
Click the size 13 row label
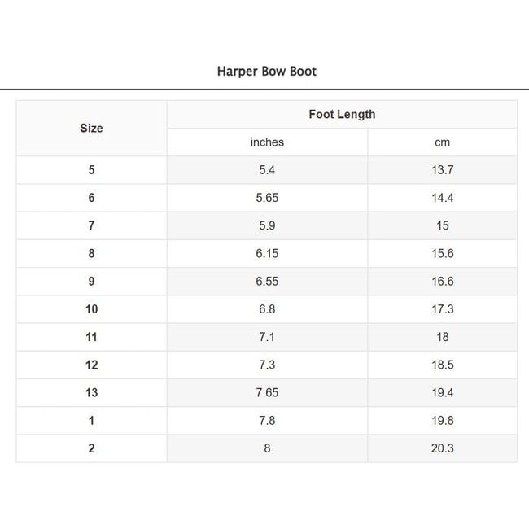point(91,392)
